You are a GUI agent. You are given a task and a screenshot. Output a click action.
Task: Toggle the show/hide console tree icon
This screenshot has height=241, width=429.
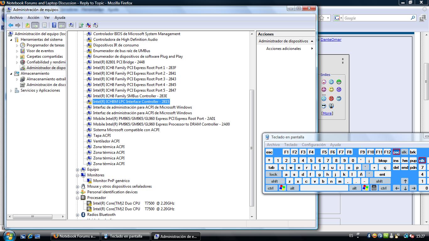coord(35,25)
